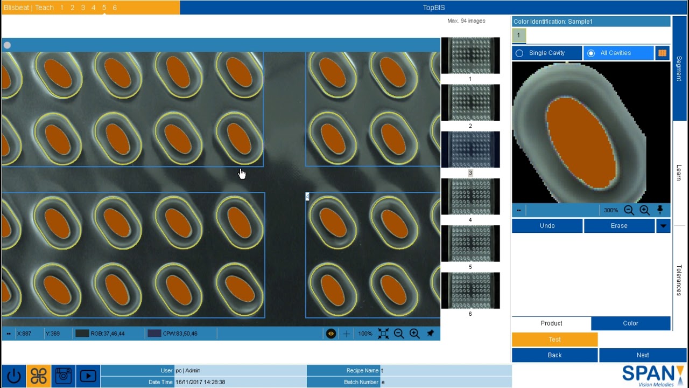This screenshot has width=689, height=388.
Task: Pin the cavity preview toolbar
Action: click(660, 210)
